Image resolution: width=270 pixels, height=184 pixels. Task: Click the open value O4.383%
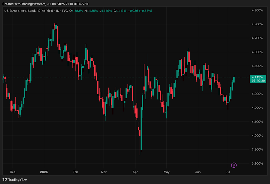(76, 11)
